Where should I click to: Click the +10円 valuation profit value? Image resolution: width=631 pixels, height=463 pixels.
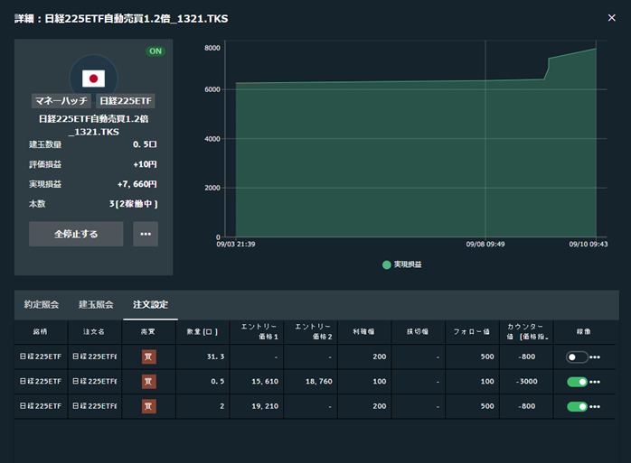point(145,164)
